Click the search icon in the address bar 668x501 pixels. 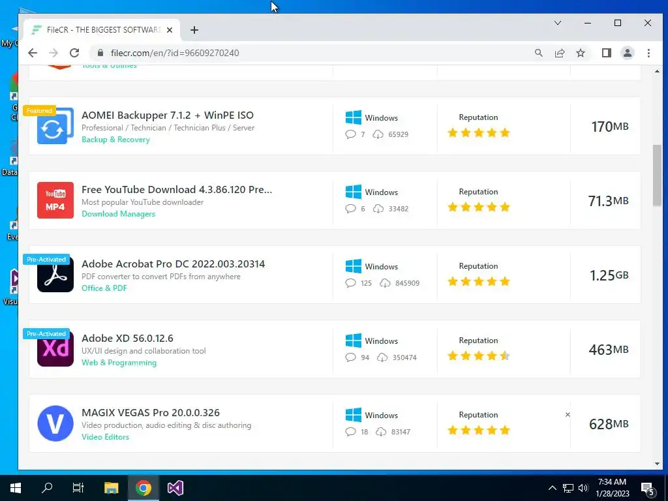point(538,53)
